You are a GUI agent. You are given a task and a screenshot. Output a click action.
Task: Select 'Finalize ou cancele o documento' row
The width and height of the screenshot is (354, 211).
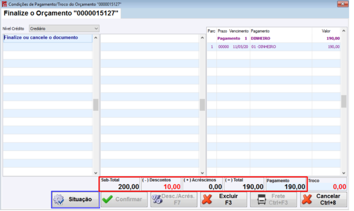click(48, 38)
